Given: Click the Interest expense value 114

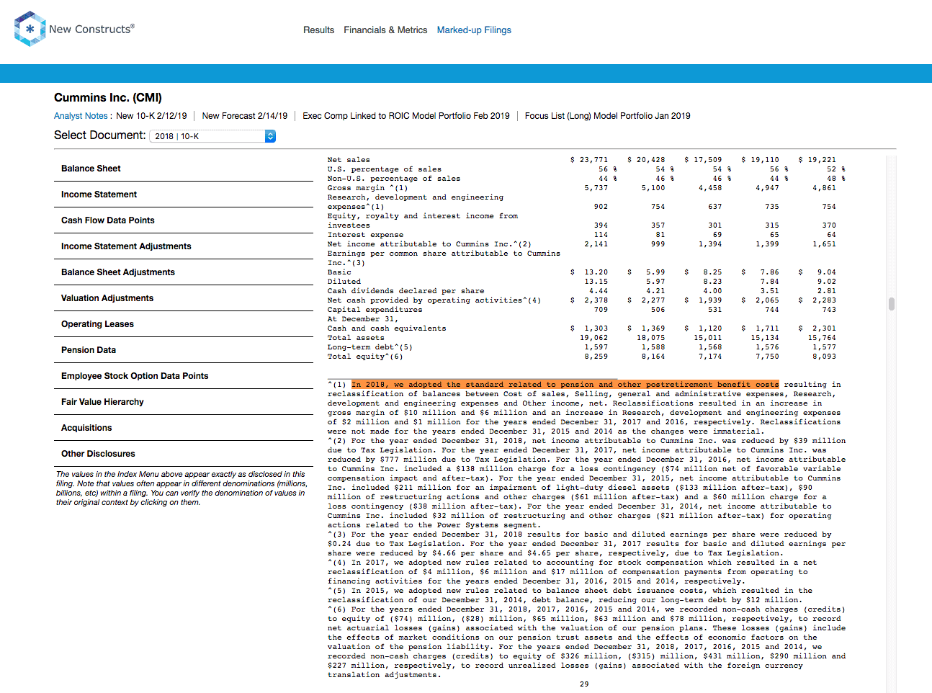Looking at the screenshot, I should [x=601, y=235].
